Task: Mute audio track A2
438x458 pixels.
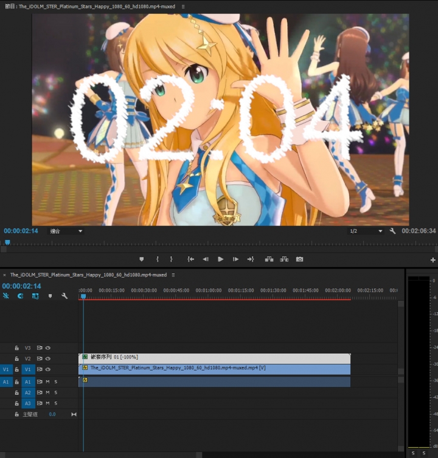Action: [47, 392]
